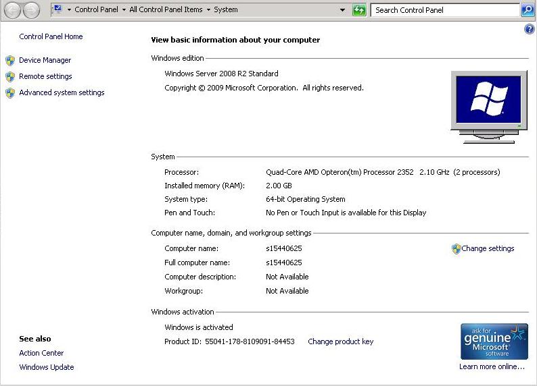The width and height of the screenshot is (537, 386).
Task: Expand the dropdown arrow after All Control Panel Items
Action: coord(208,10)
